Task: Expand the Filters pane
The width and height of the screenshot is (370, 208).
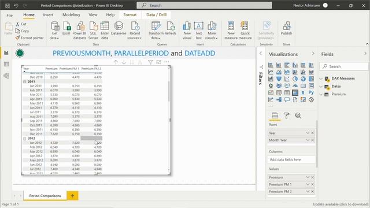Action: pyautogui.click(x=261, y=54)
